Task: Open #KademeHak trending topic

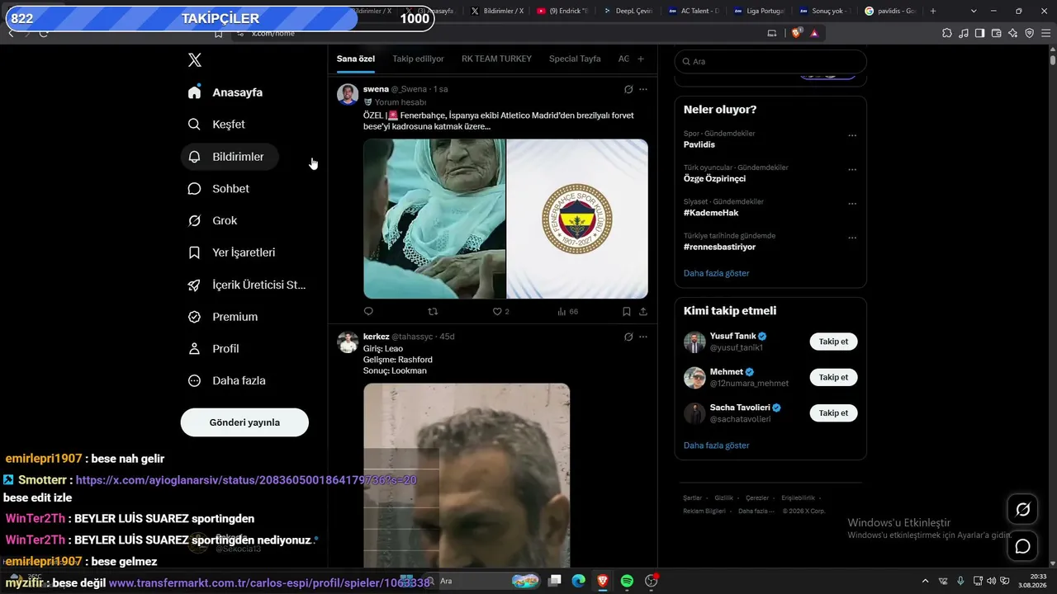Action: 711,213
